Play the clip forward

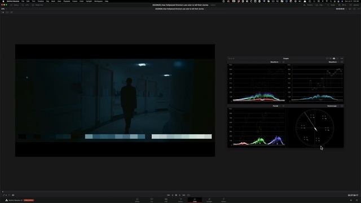coord(180,195)
